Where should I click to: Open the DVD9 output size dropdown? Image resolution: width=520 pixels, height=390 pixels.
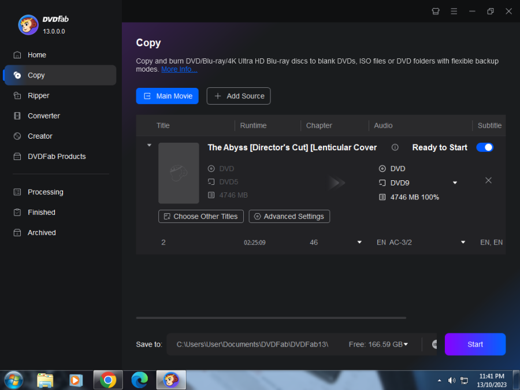click(x=455, y=183)
